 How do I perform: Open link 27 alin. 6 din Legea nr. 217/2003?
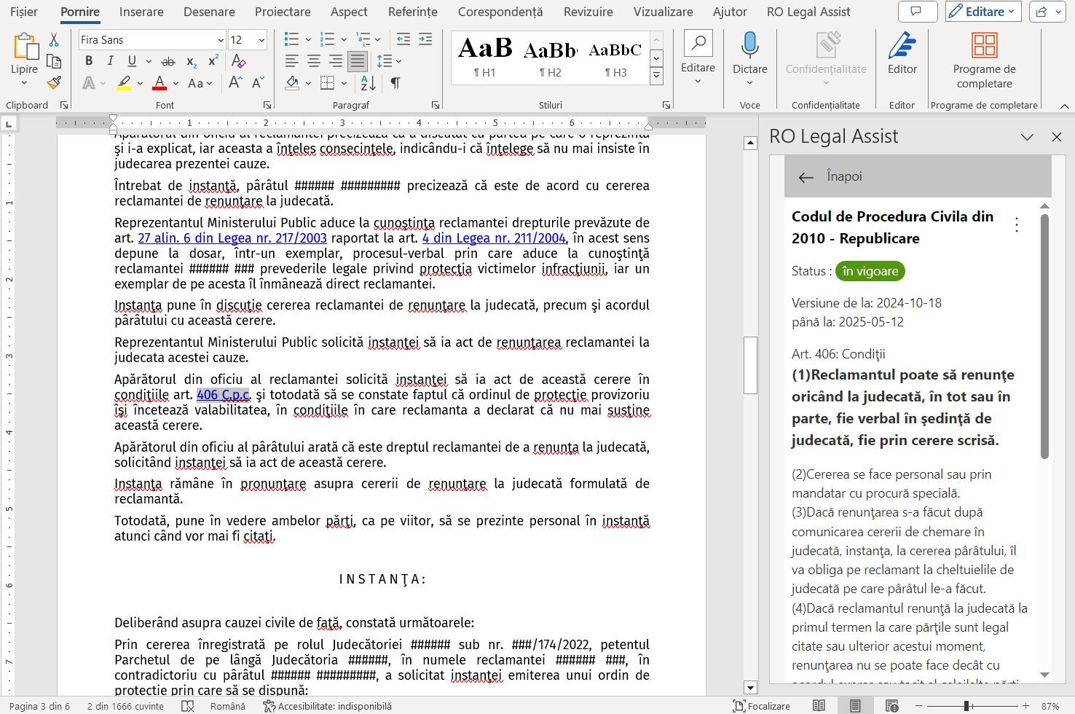[232, 238]
